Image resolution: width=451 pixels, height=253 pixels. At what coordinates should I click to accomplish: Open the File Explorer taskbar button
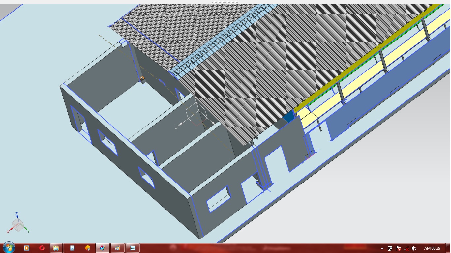coord(56,248)
